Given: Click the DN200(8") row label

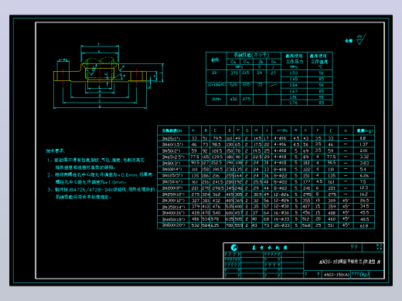Looking at the screenshot, I should click(x=172, y=188).
